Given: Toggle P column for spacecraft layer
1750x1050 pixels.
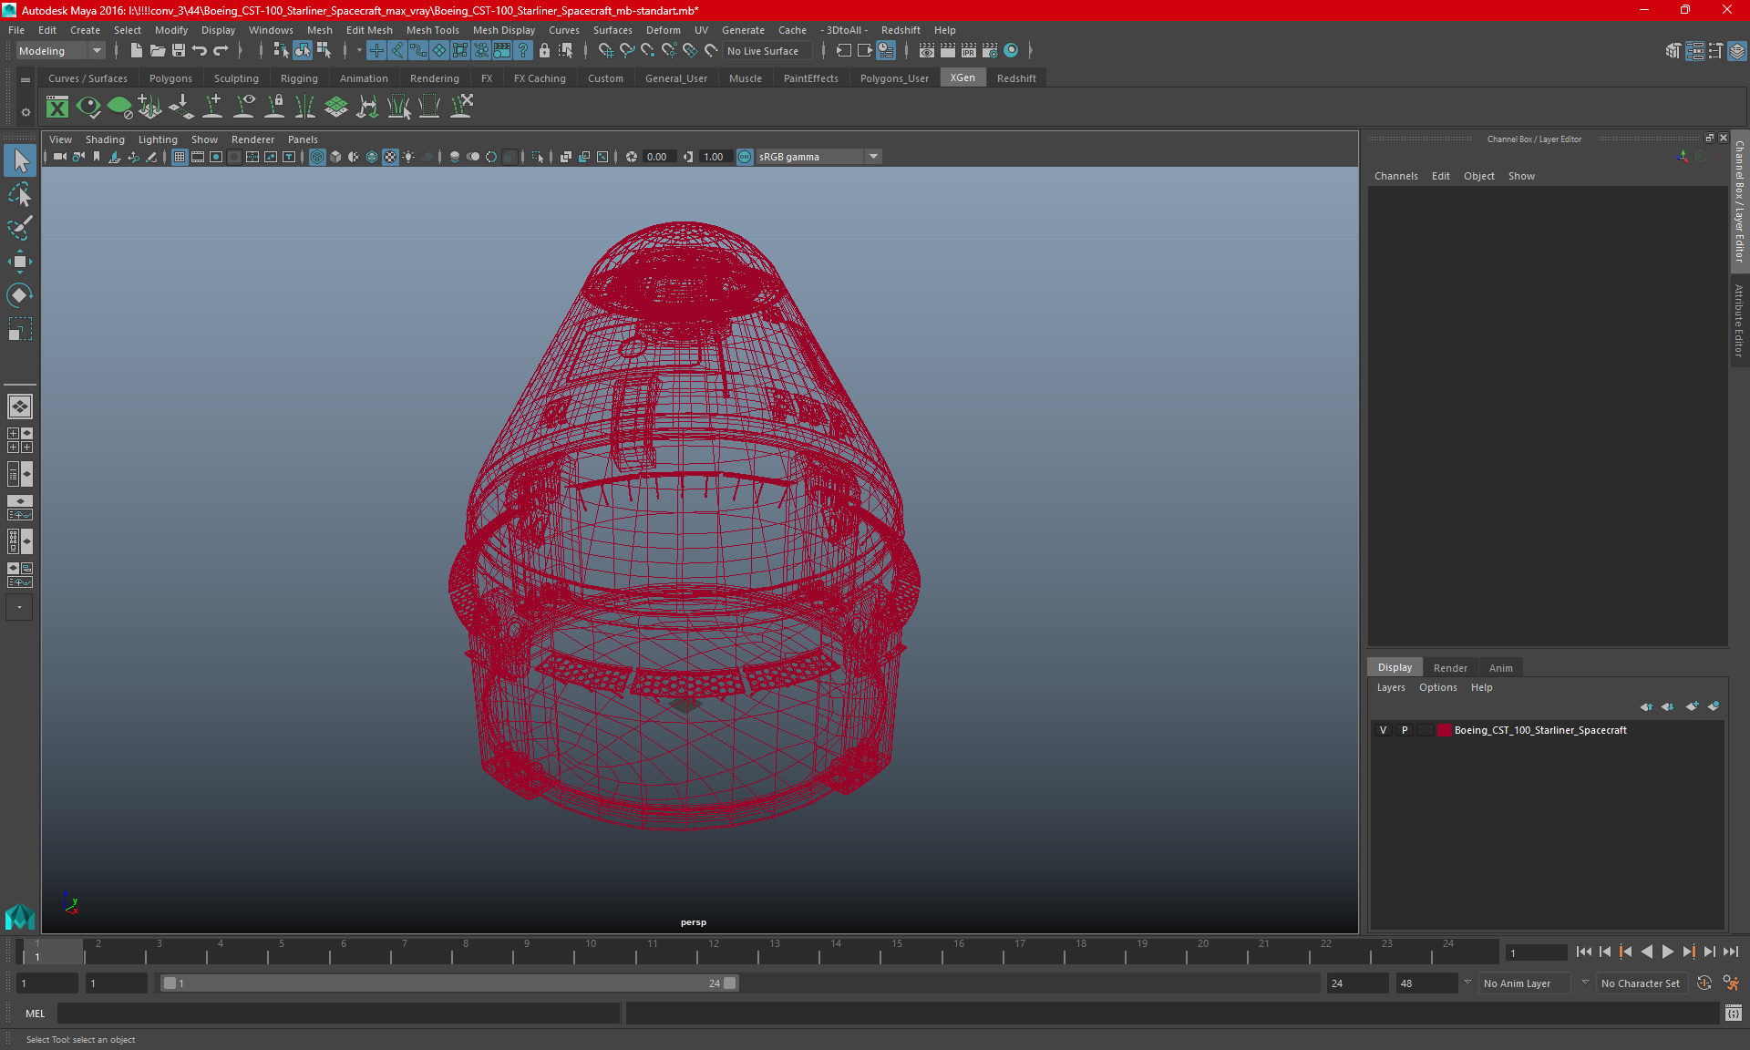Looking at the screenshot, I should [1404, 730].
